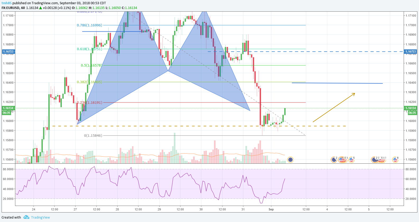This screenshot has height=222, width=419.
Task: Click the 40.0000 RSI label on right axis
Action: coord(411,189)
